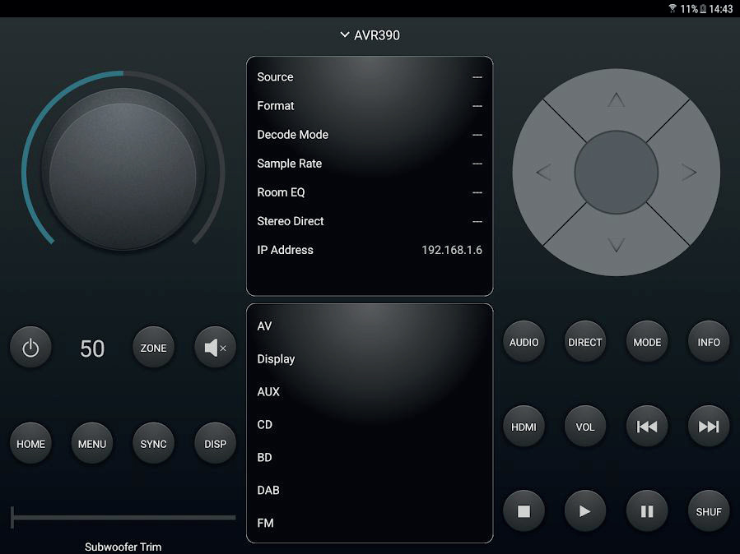Viewport: 740px width, 554px height.
Task: Skip to the next track
Action: [x=709, y=427]
